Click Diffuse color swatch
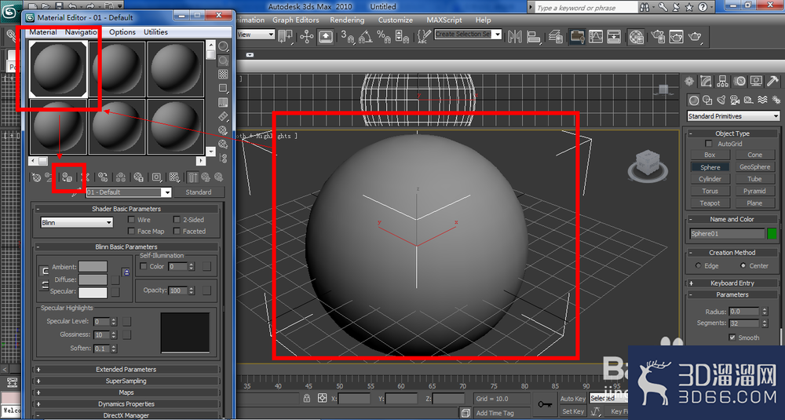This screenshot has width=785, height=420. click(93, 279)
